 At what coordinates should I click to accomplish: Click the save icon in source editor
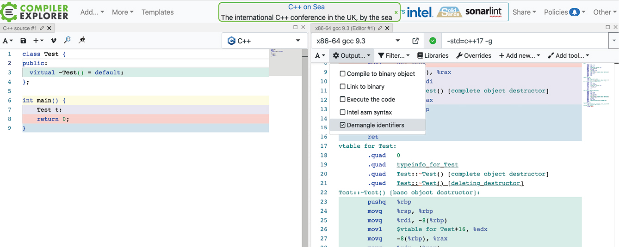(23, 41)
